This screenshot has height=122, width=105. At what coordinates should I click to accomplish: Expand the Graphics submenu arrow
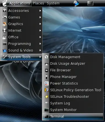tap(40, 24)
